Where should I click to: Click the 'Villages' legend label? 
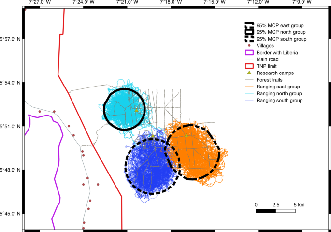[265, 46]
